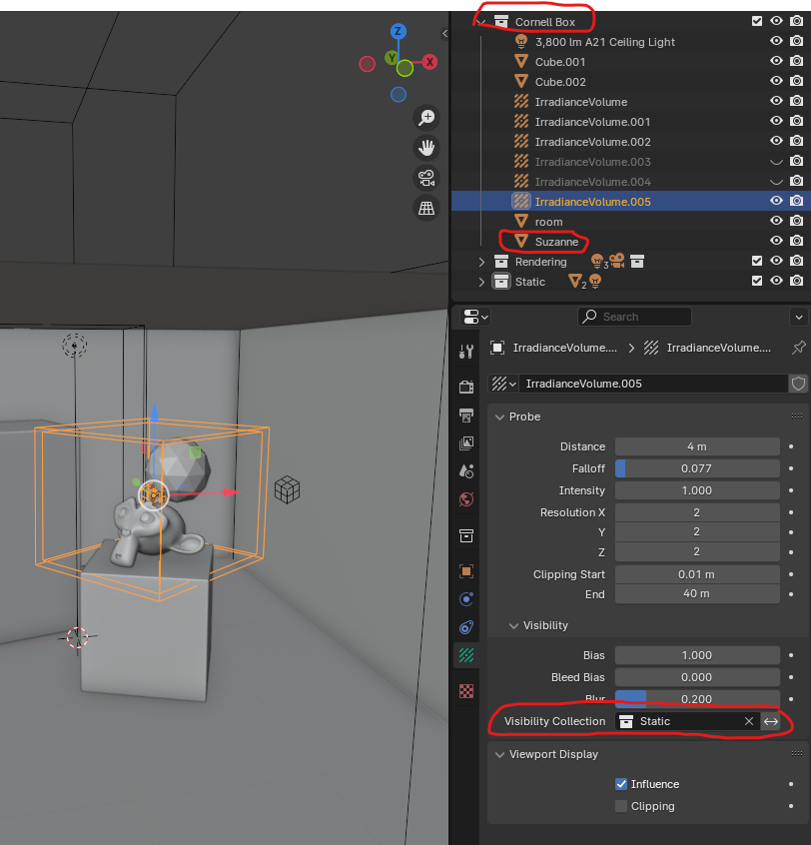Open the Render properties tab

[x=466, y=387]
